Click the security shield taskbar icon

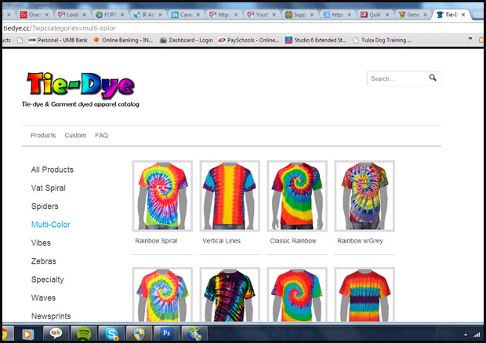(x=140, y=334)
